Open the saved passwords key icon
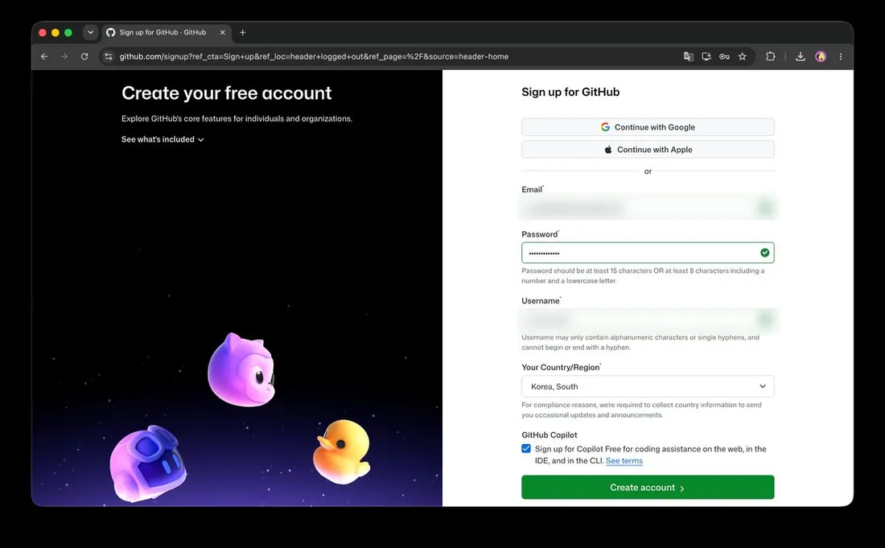 (724, 56)
